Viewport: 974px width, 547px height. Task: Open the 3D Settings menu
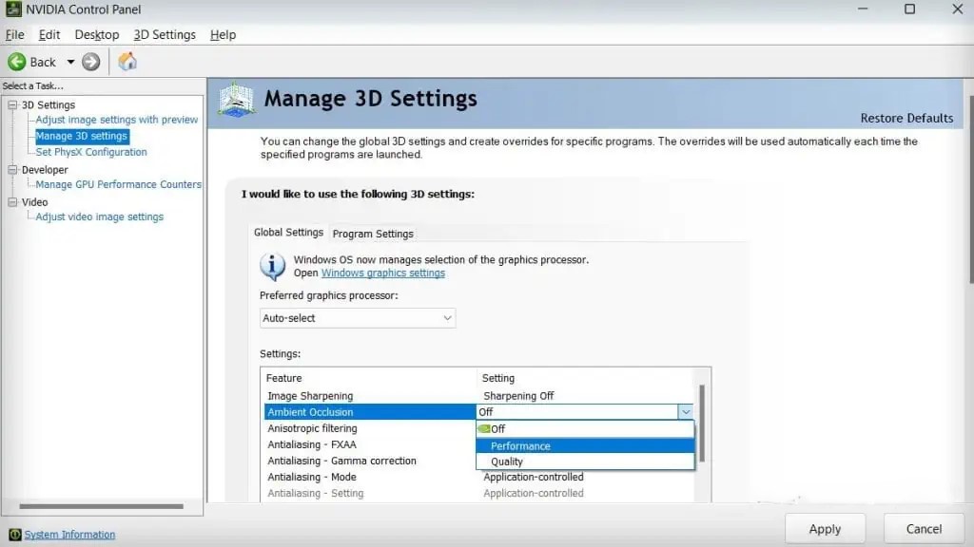pos(165,35)
